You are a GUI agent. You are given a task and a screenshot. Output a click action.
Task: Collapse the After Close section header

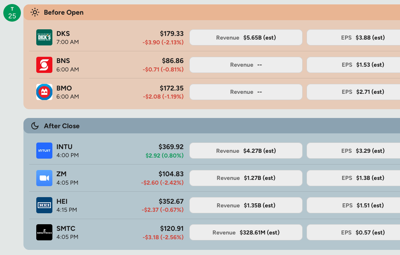pos(212,126)
